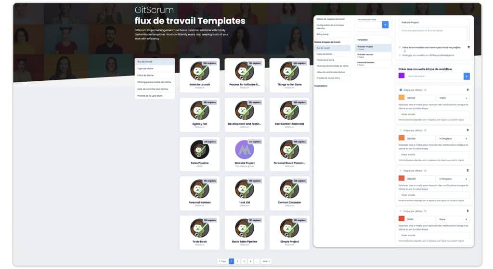The width and height of the screenshot is (493, 269).
Task: Change the red DONE stage color swatch
Action: (402, 219)
